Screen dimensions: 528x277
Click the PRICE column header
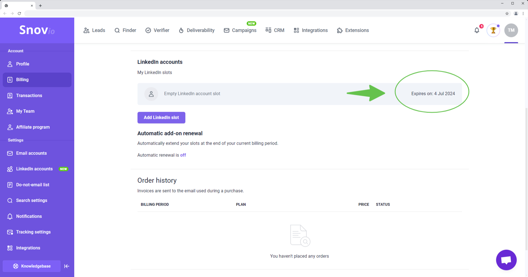pyautogui.click(x=364, y=205)
